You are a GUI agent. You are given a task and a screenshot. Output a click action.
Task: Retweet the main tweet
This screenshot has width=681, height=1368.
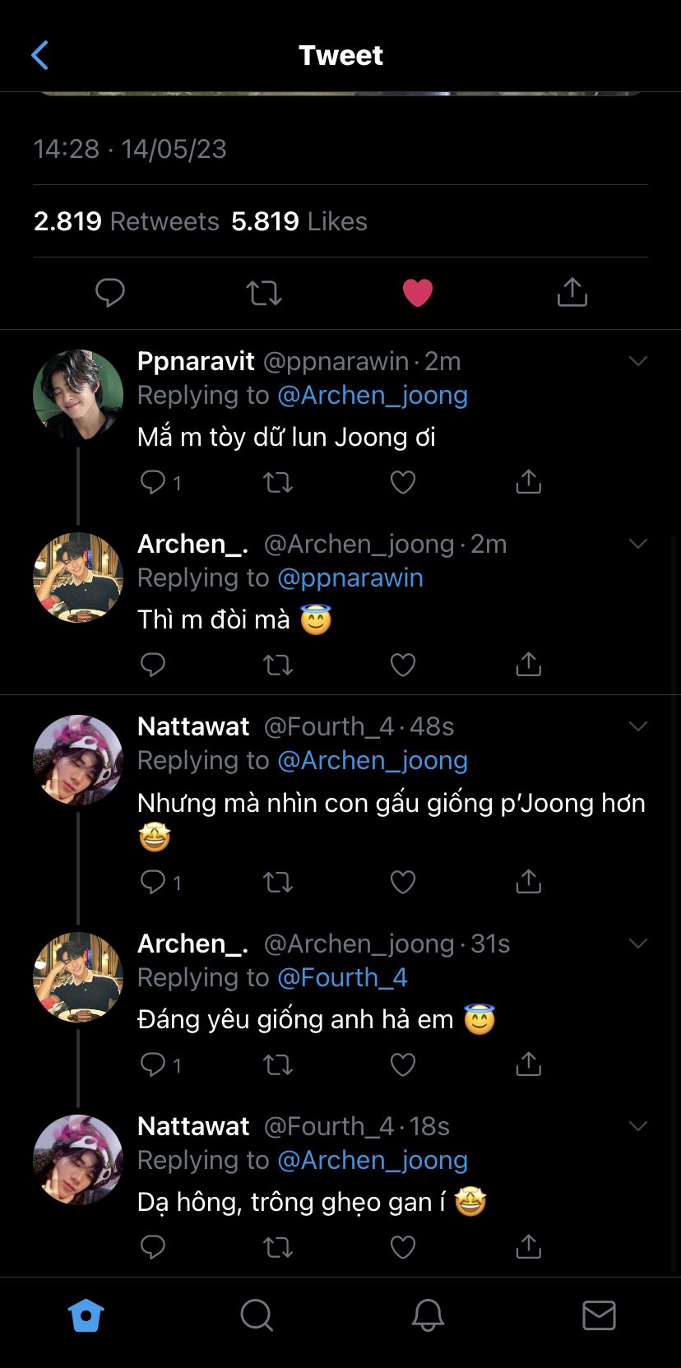click(x=264, y=292)
